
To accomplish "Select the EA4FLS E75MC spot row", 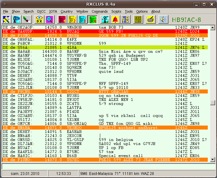I will pos(105,152).
